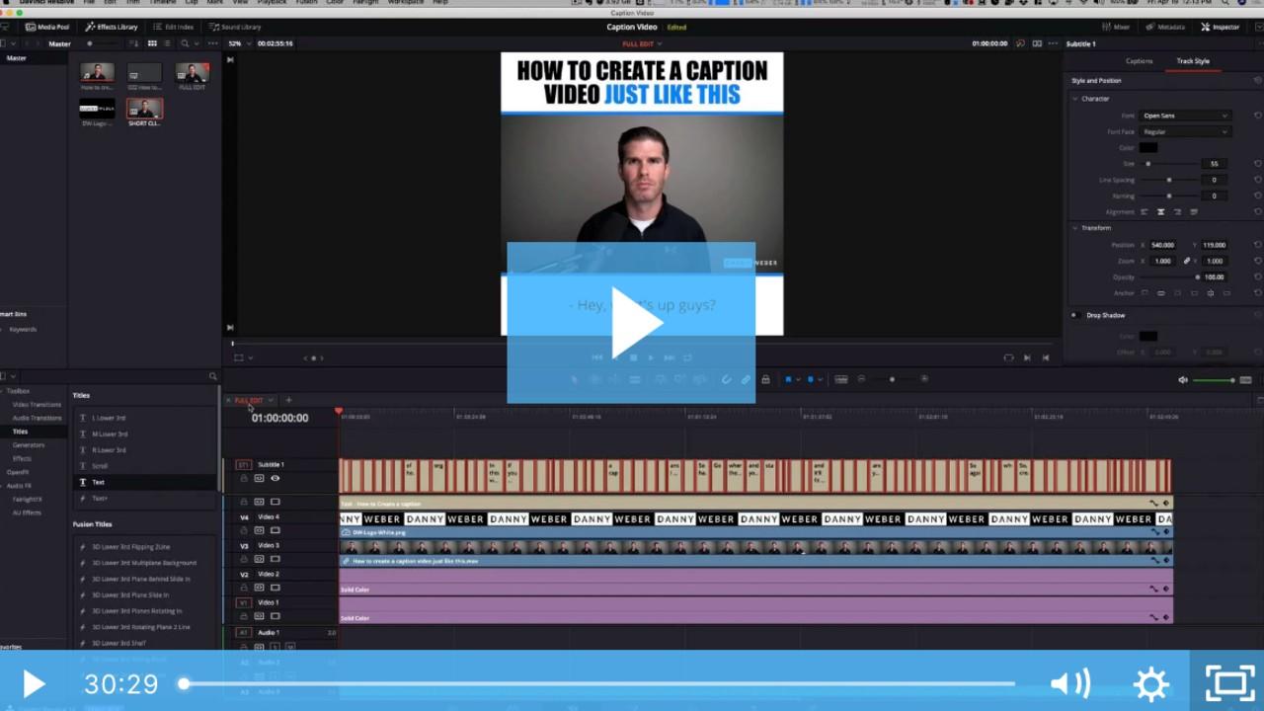Mute the video player volume icon

(x=1069, y=683)
